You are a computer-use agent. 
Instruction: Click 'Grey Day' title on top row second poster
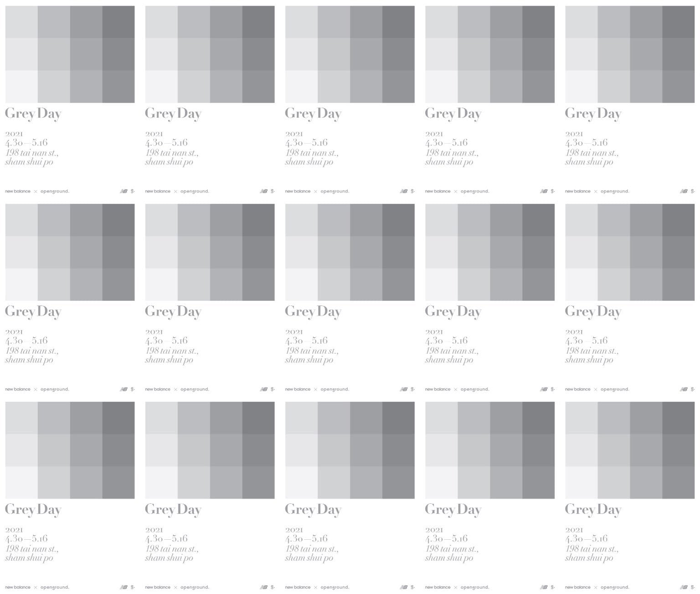click(173, 114)
